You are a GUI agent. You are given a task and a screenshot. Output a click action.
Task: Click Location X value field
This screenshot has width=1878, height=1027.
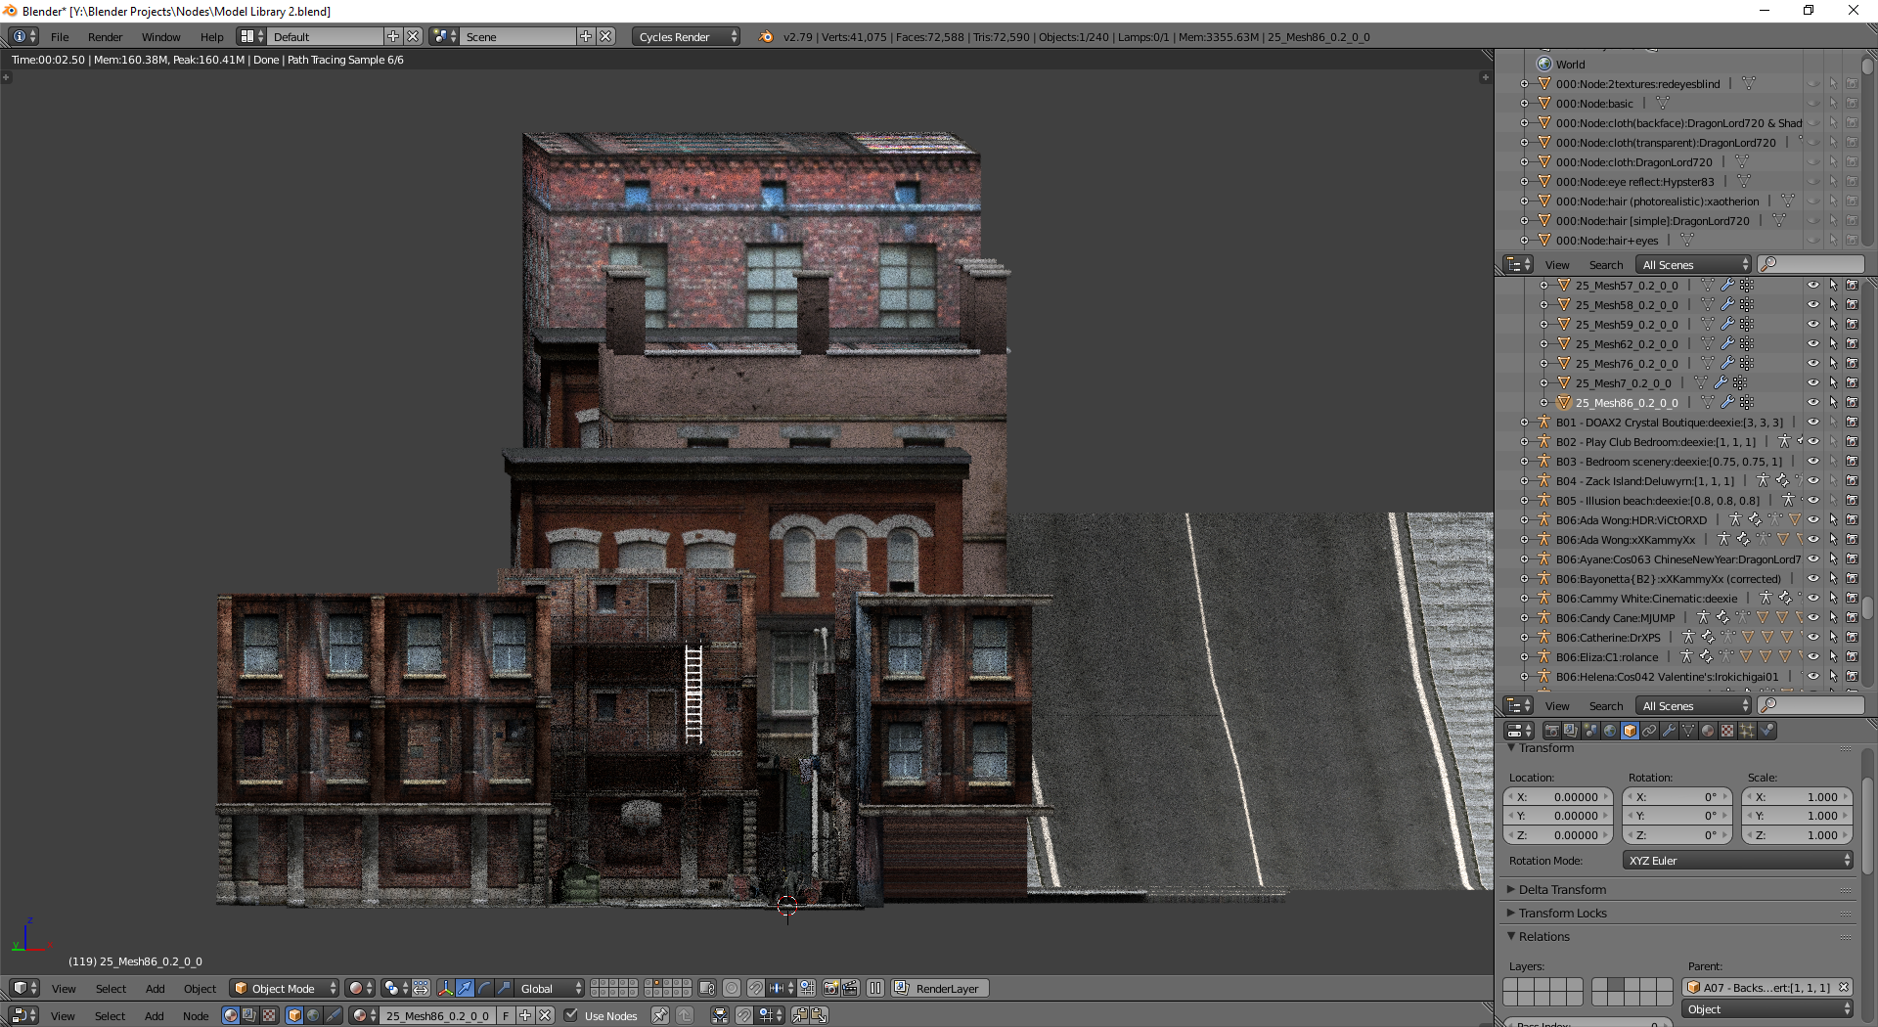[1558, 797]
